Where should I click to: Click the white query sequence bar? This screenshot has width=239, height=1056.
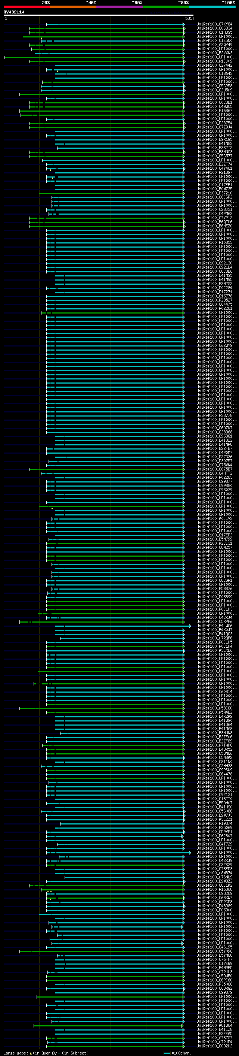tap(99, 16)
